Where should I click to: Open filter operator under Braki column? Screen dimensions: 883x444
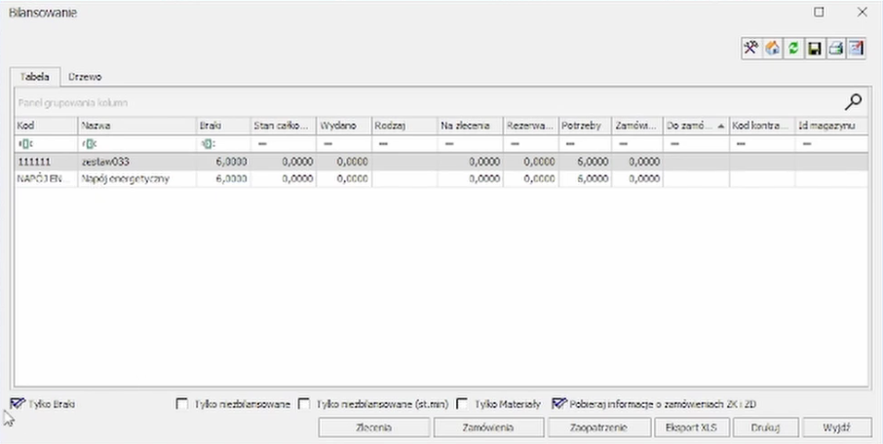click(207, 143)
